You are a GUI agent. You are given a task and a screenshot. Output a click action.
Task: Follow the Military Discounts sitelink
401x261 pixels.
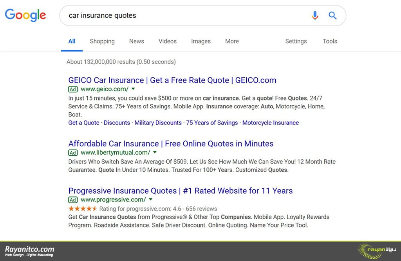click(x=158, y=123)
